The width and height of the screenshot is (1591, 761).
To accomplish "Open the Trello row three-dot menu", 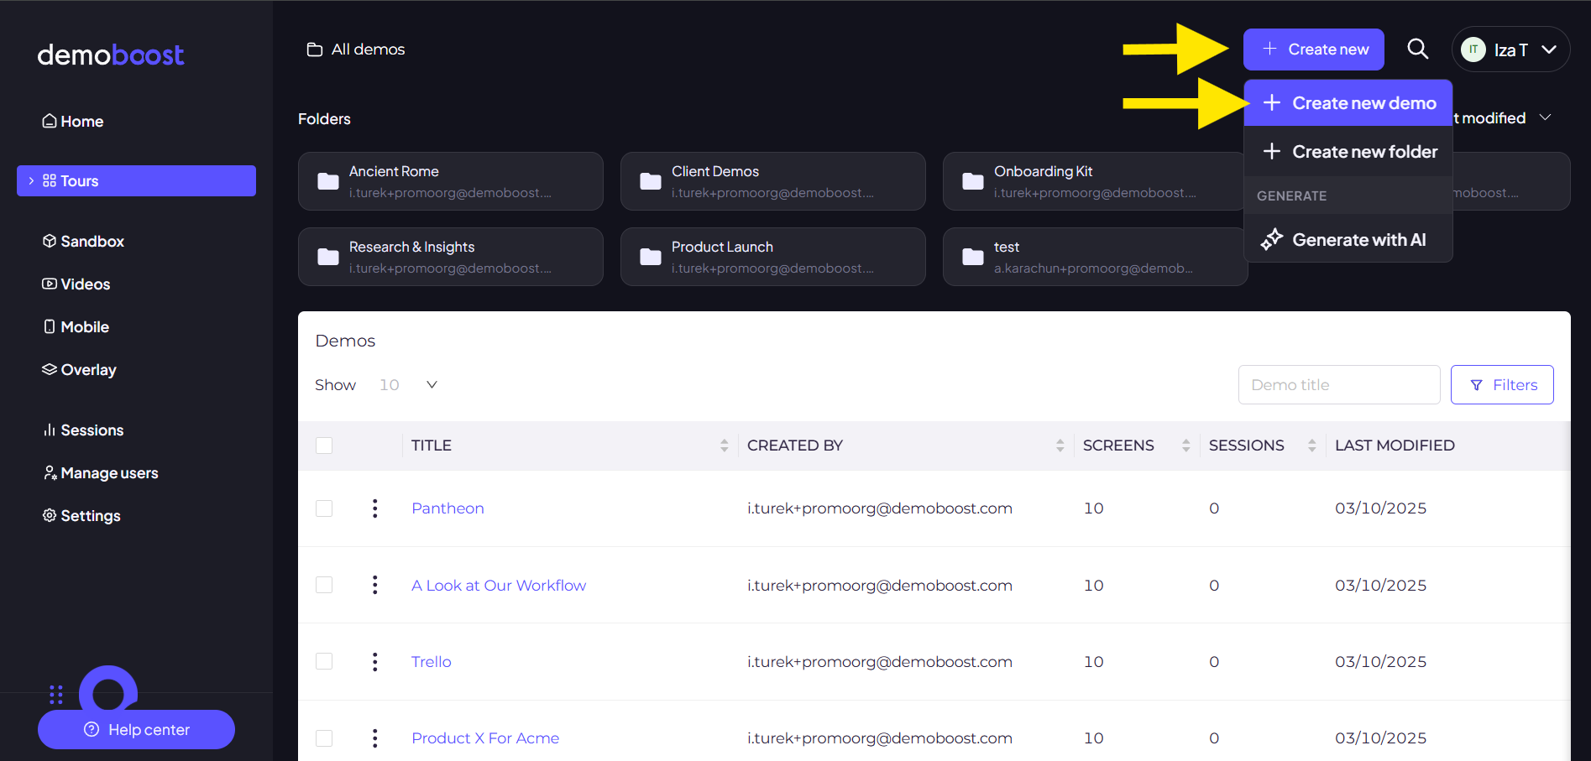I will 374,662.
